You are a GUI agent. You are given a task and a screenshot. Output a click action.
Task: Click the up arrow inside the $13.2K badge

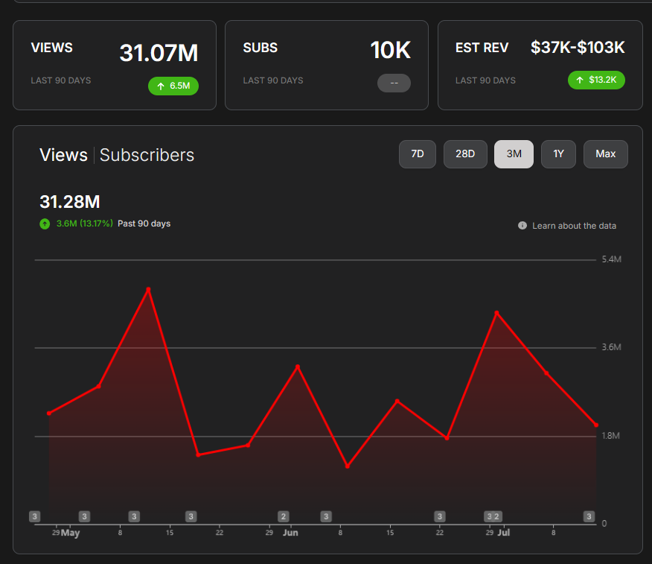(580, 80)
